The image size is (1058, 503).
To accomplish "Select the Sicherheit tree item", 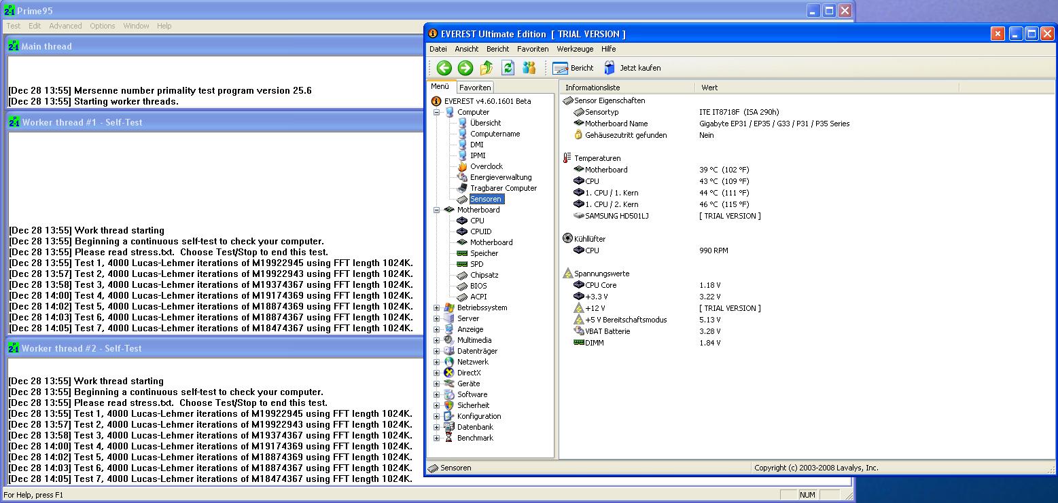I will (473, 405).
